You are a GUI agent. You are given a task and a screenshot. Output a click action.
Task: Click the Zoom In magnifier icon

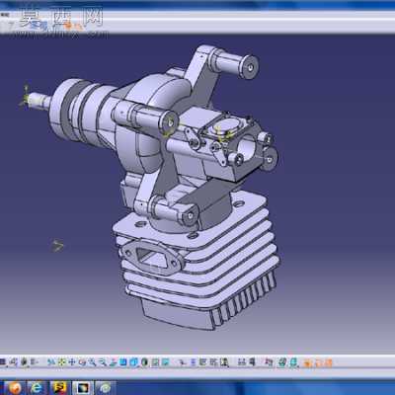point(93,362)
